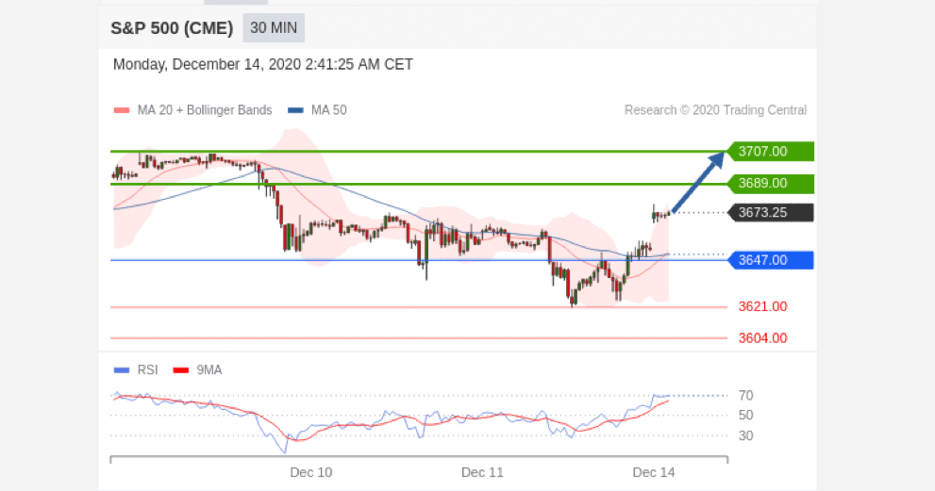Click the MA 50 blue legend swatch
This screenshot has height=491, width=935.
pos(295,110)
